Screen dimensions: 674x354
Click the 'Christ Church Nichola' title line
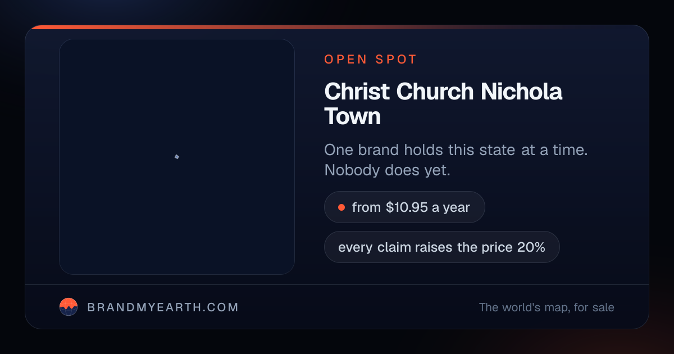(443, 92)
